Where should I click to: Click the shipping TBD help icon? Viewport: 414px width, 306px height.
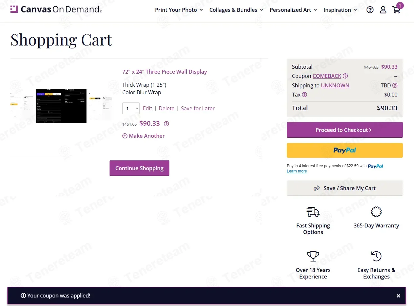point(395,85)
